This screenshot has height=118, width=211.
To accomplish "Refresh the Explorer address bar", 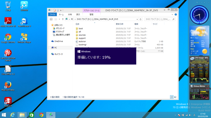I will click(141, 19).
